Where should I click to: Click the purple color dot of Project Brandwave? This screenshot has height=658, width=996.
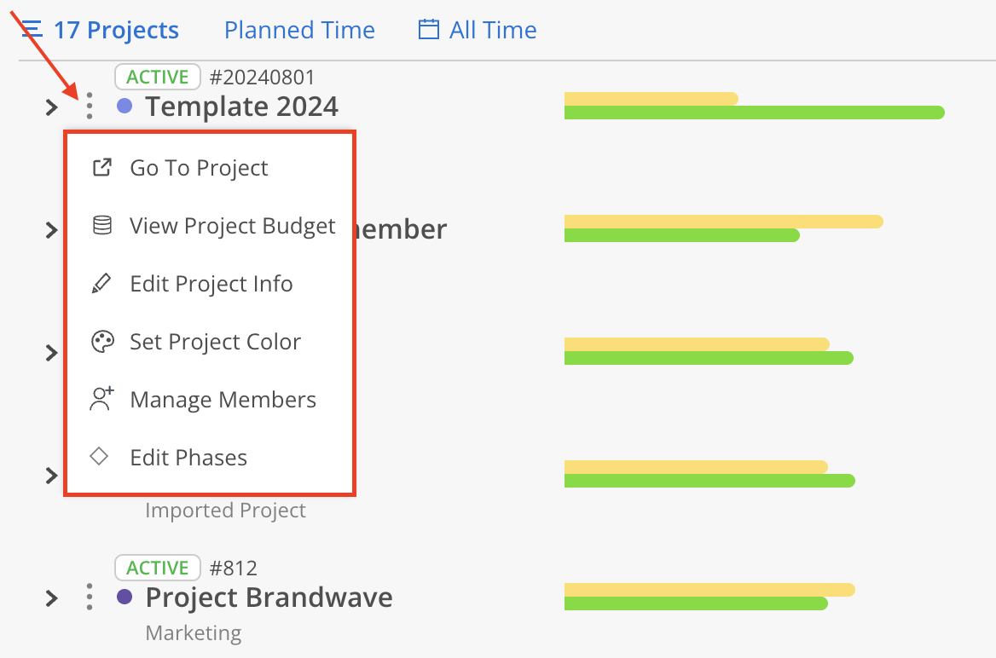tap(124, 597)
